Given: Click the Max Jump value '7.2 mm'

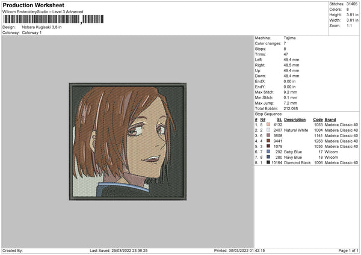Looking at the screenshot, I should [x=291, y=103].
